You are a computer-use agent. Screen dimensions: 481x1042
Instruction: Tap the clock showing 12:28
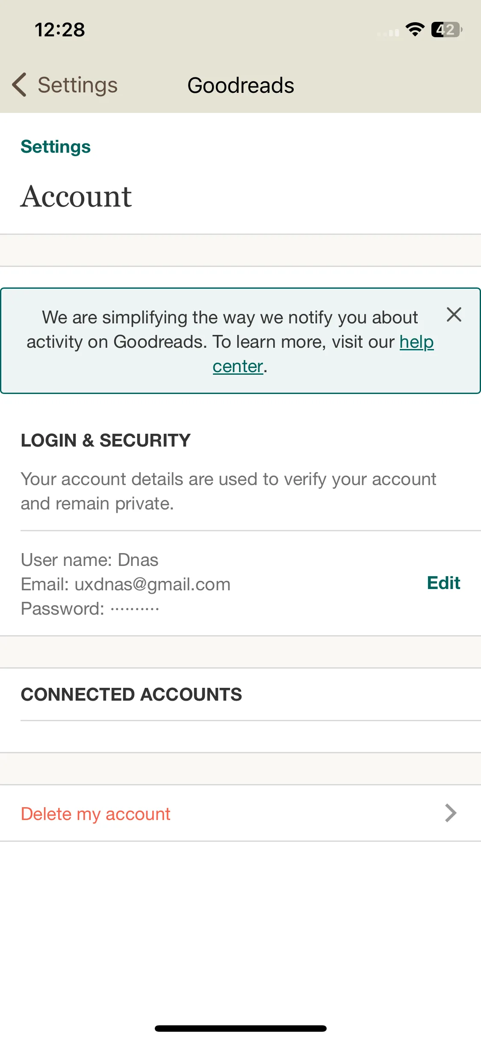60,30
